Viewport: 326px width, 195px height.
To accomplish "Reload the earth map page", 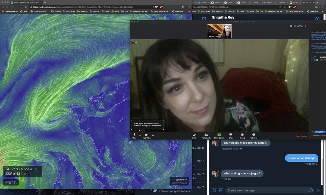I will (12, 7).
